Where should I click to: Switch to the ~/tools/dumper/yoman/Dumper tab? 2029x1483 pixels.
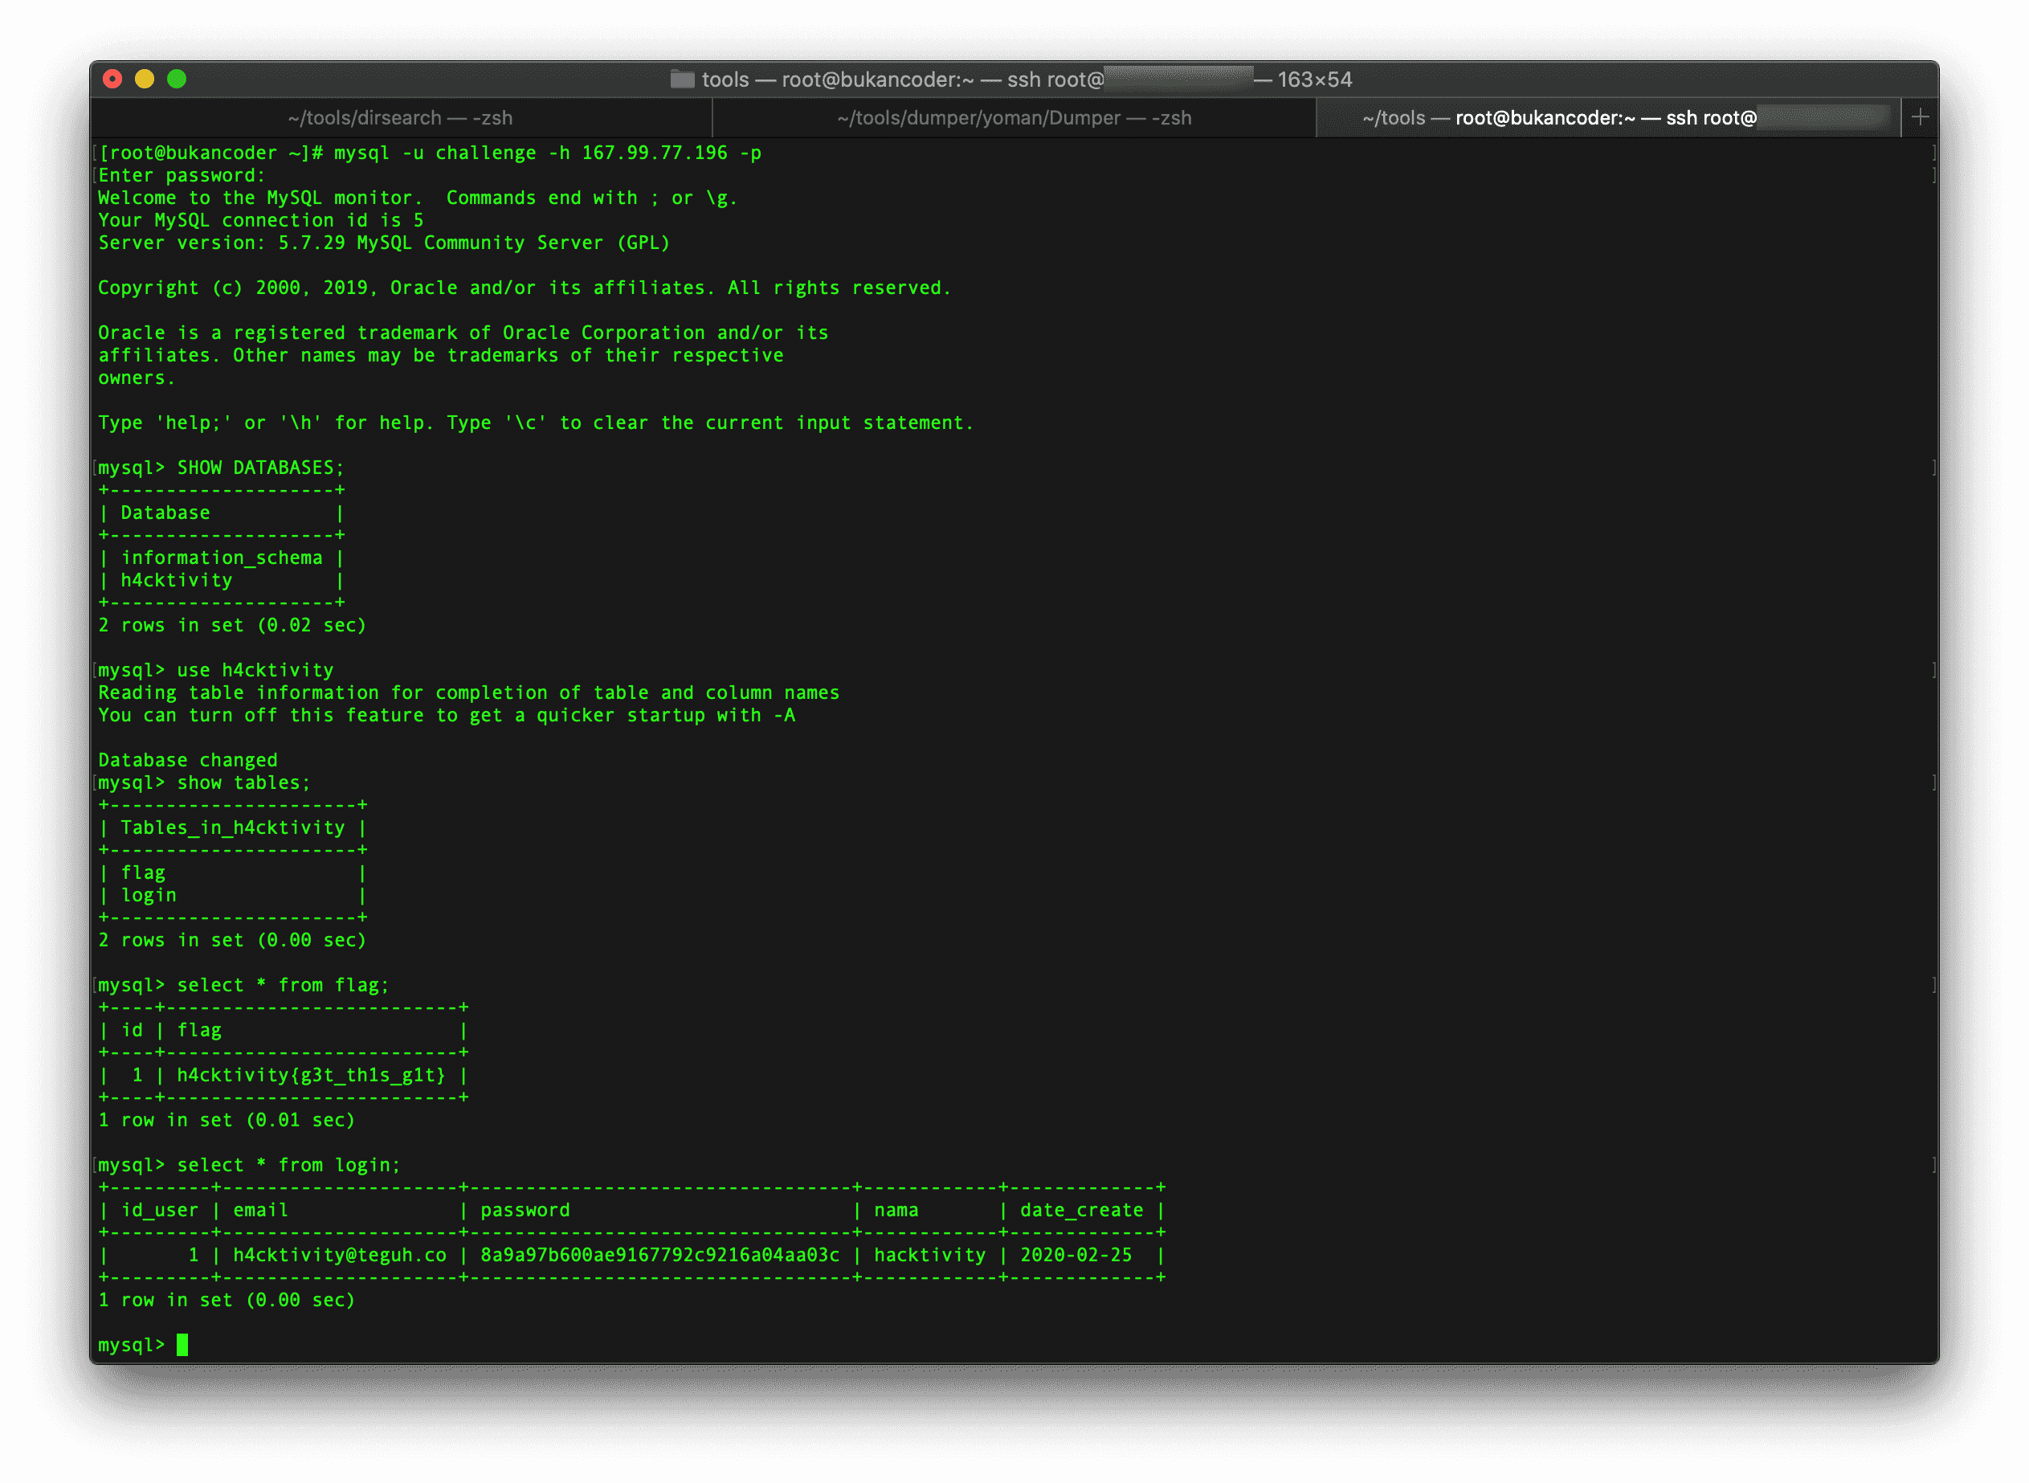pyautogui.click(x=1013, y=117)
